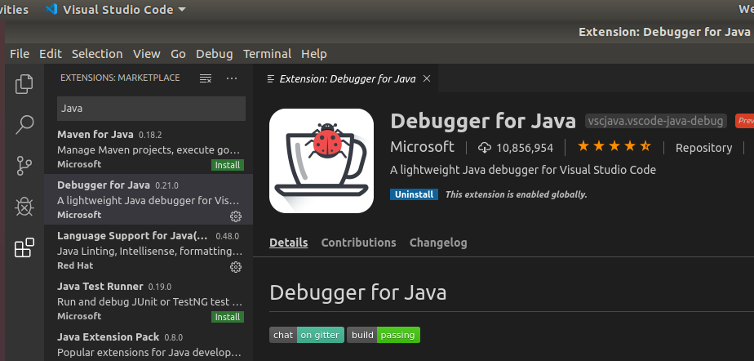Open the Debug menu
The width and height of the screenshot is (754, 361).
pyautogui.click(x=215, y=54)
